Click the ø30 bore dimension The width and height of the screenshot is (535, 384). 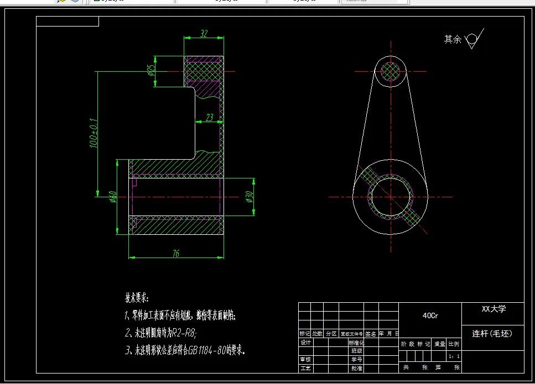[249, 197]
